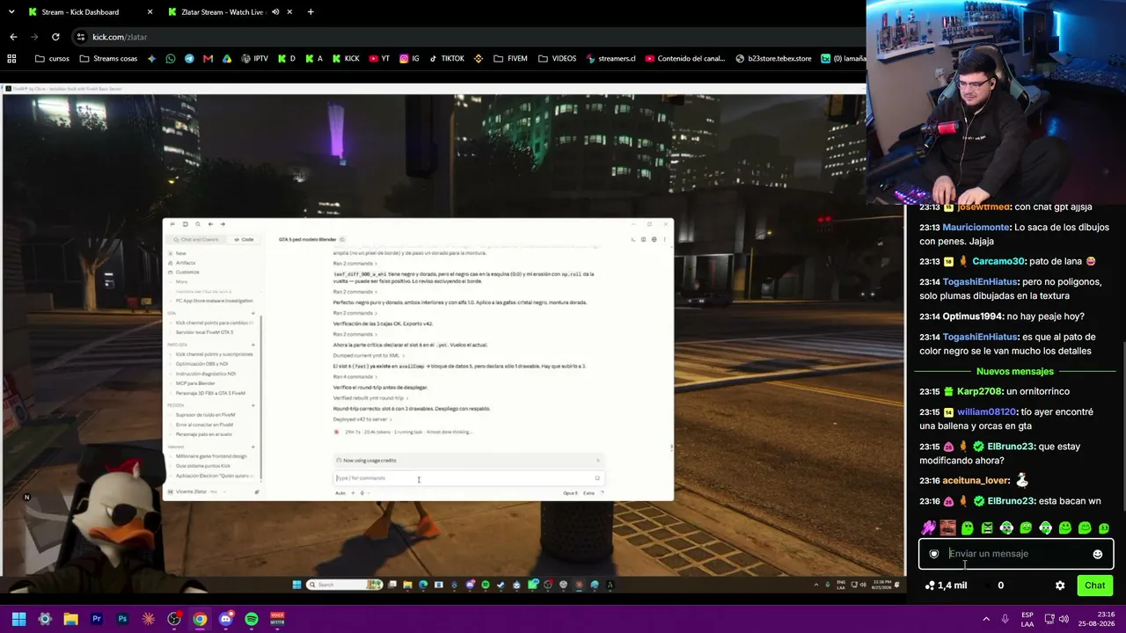Open the TIKTOK bookmark
Viewport: 1126px width, 633px height.
[447, 59]
